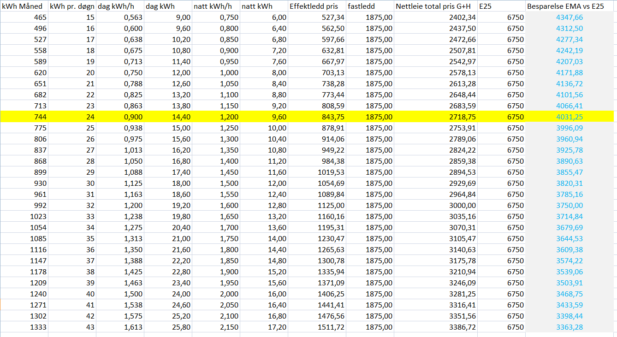617x337 pixels.
Task: Select the Effektledd value 1054,69
Action: pyautogui.click(x=317, y=183)
